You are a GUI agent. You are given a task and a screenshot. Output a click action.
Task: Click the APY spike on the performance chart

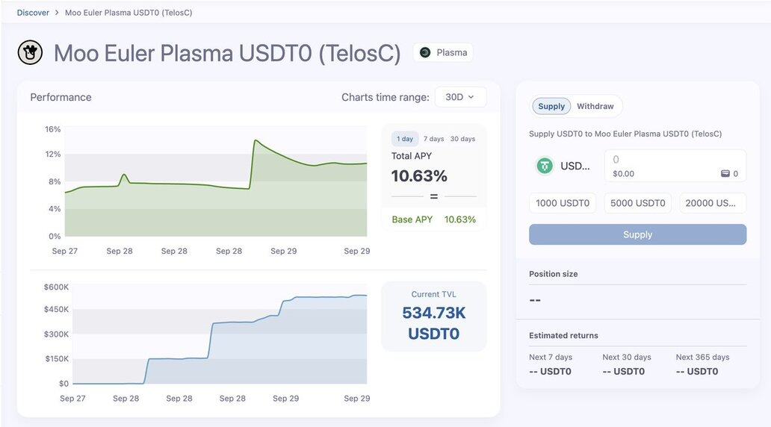(256, 140)
